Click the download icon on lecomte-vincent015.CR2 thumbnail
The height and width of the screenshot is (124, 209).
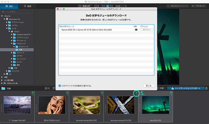point(136,93)
